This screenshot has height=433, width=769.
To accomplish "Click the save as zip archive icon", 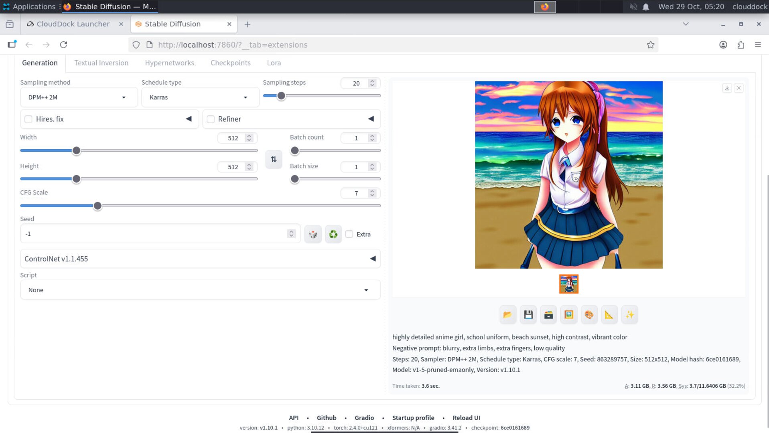I will pos(548,315).
